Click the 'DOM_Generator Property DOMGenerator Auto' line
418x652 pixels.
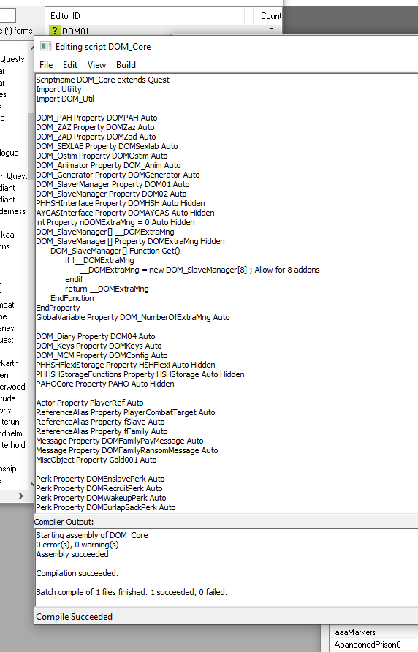tap(118, 175)
